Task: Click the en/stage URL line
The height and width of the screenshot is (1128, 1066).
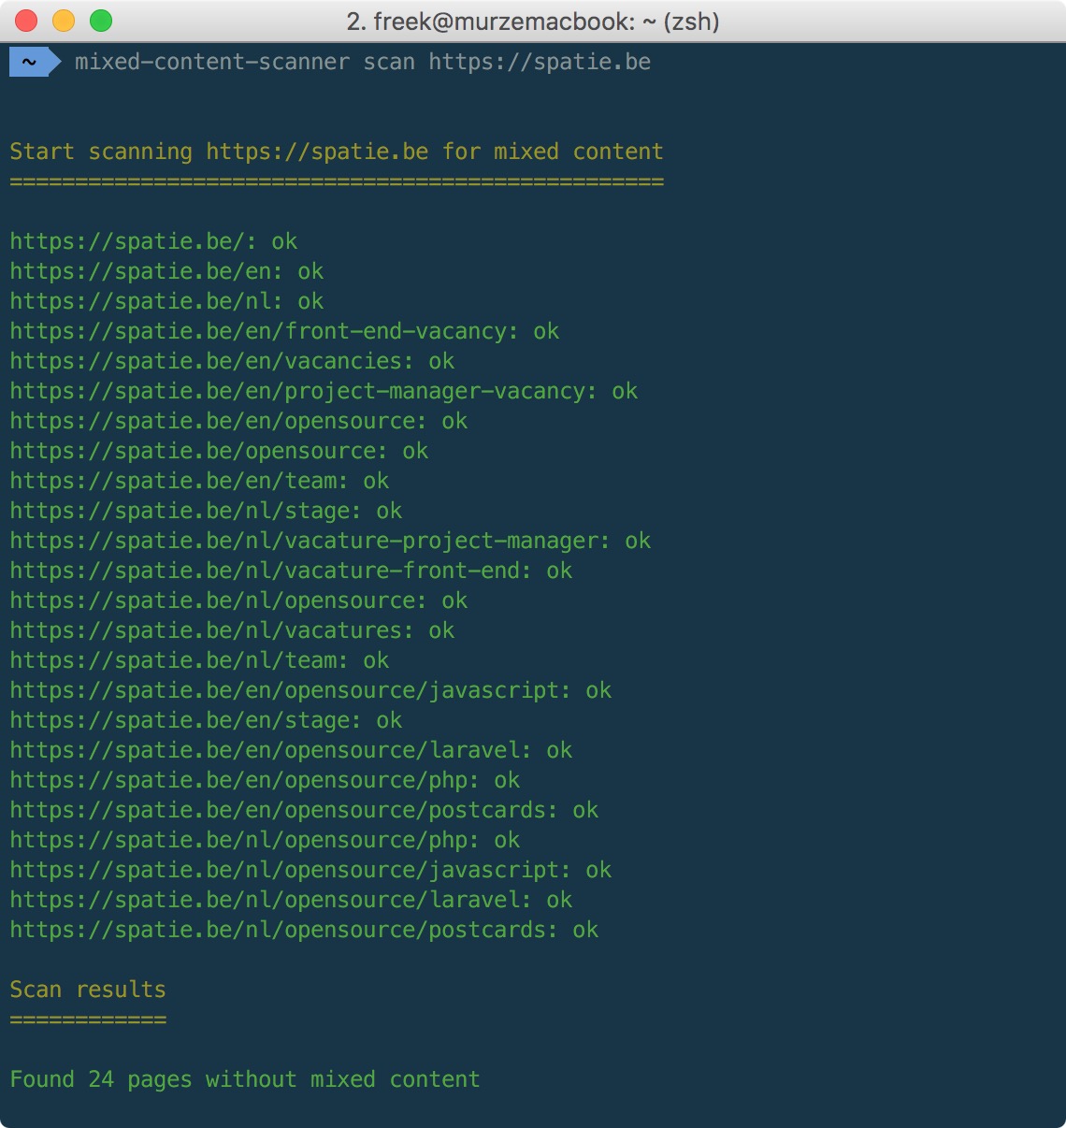Action: pyautogui.click(x=206, y=720)
